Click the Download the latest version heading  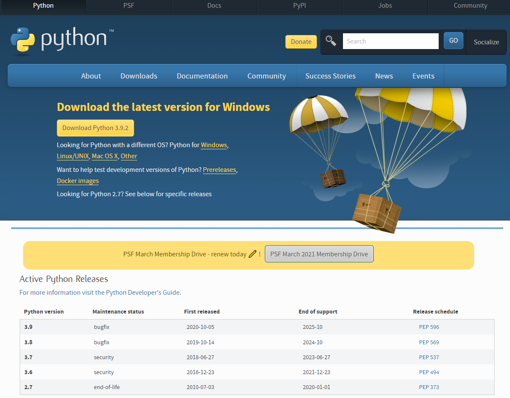click(x=163, y=107)
